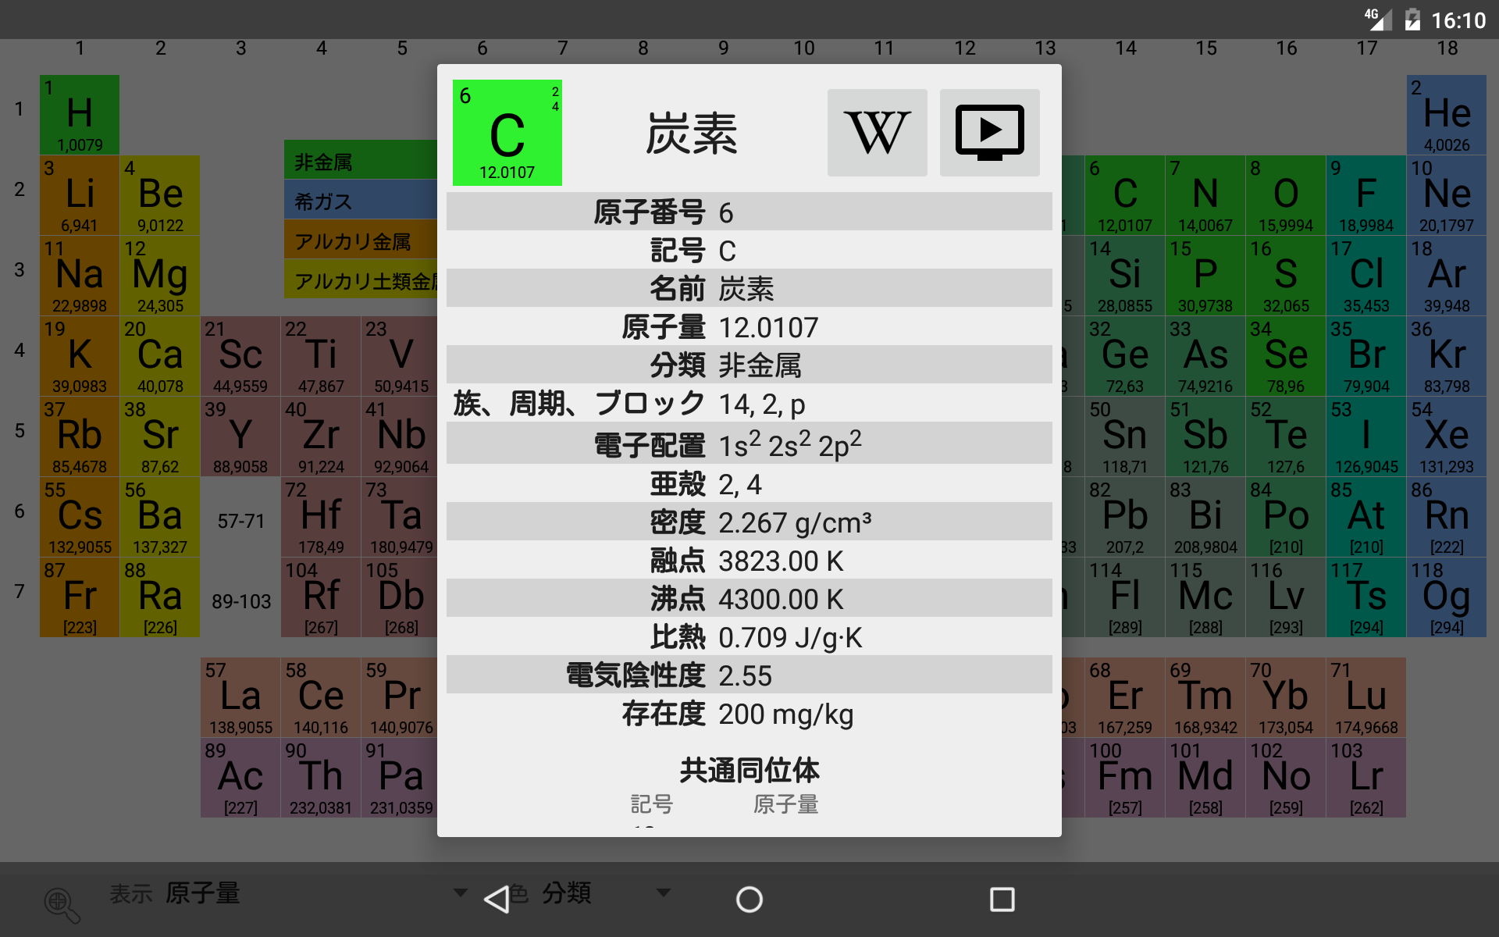Select the Oganesson (Og) element cell
1499x937 pixels.
tap(1446, 597)
